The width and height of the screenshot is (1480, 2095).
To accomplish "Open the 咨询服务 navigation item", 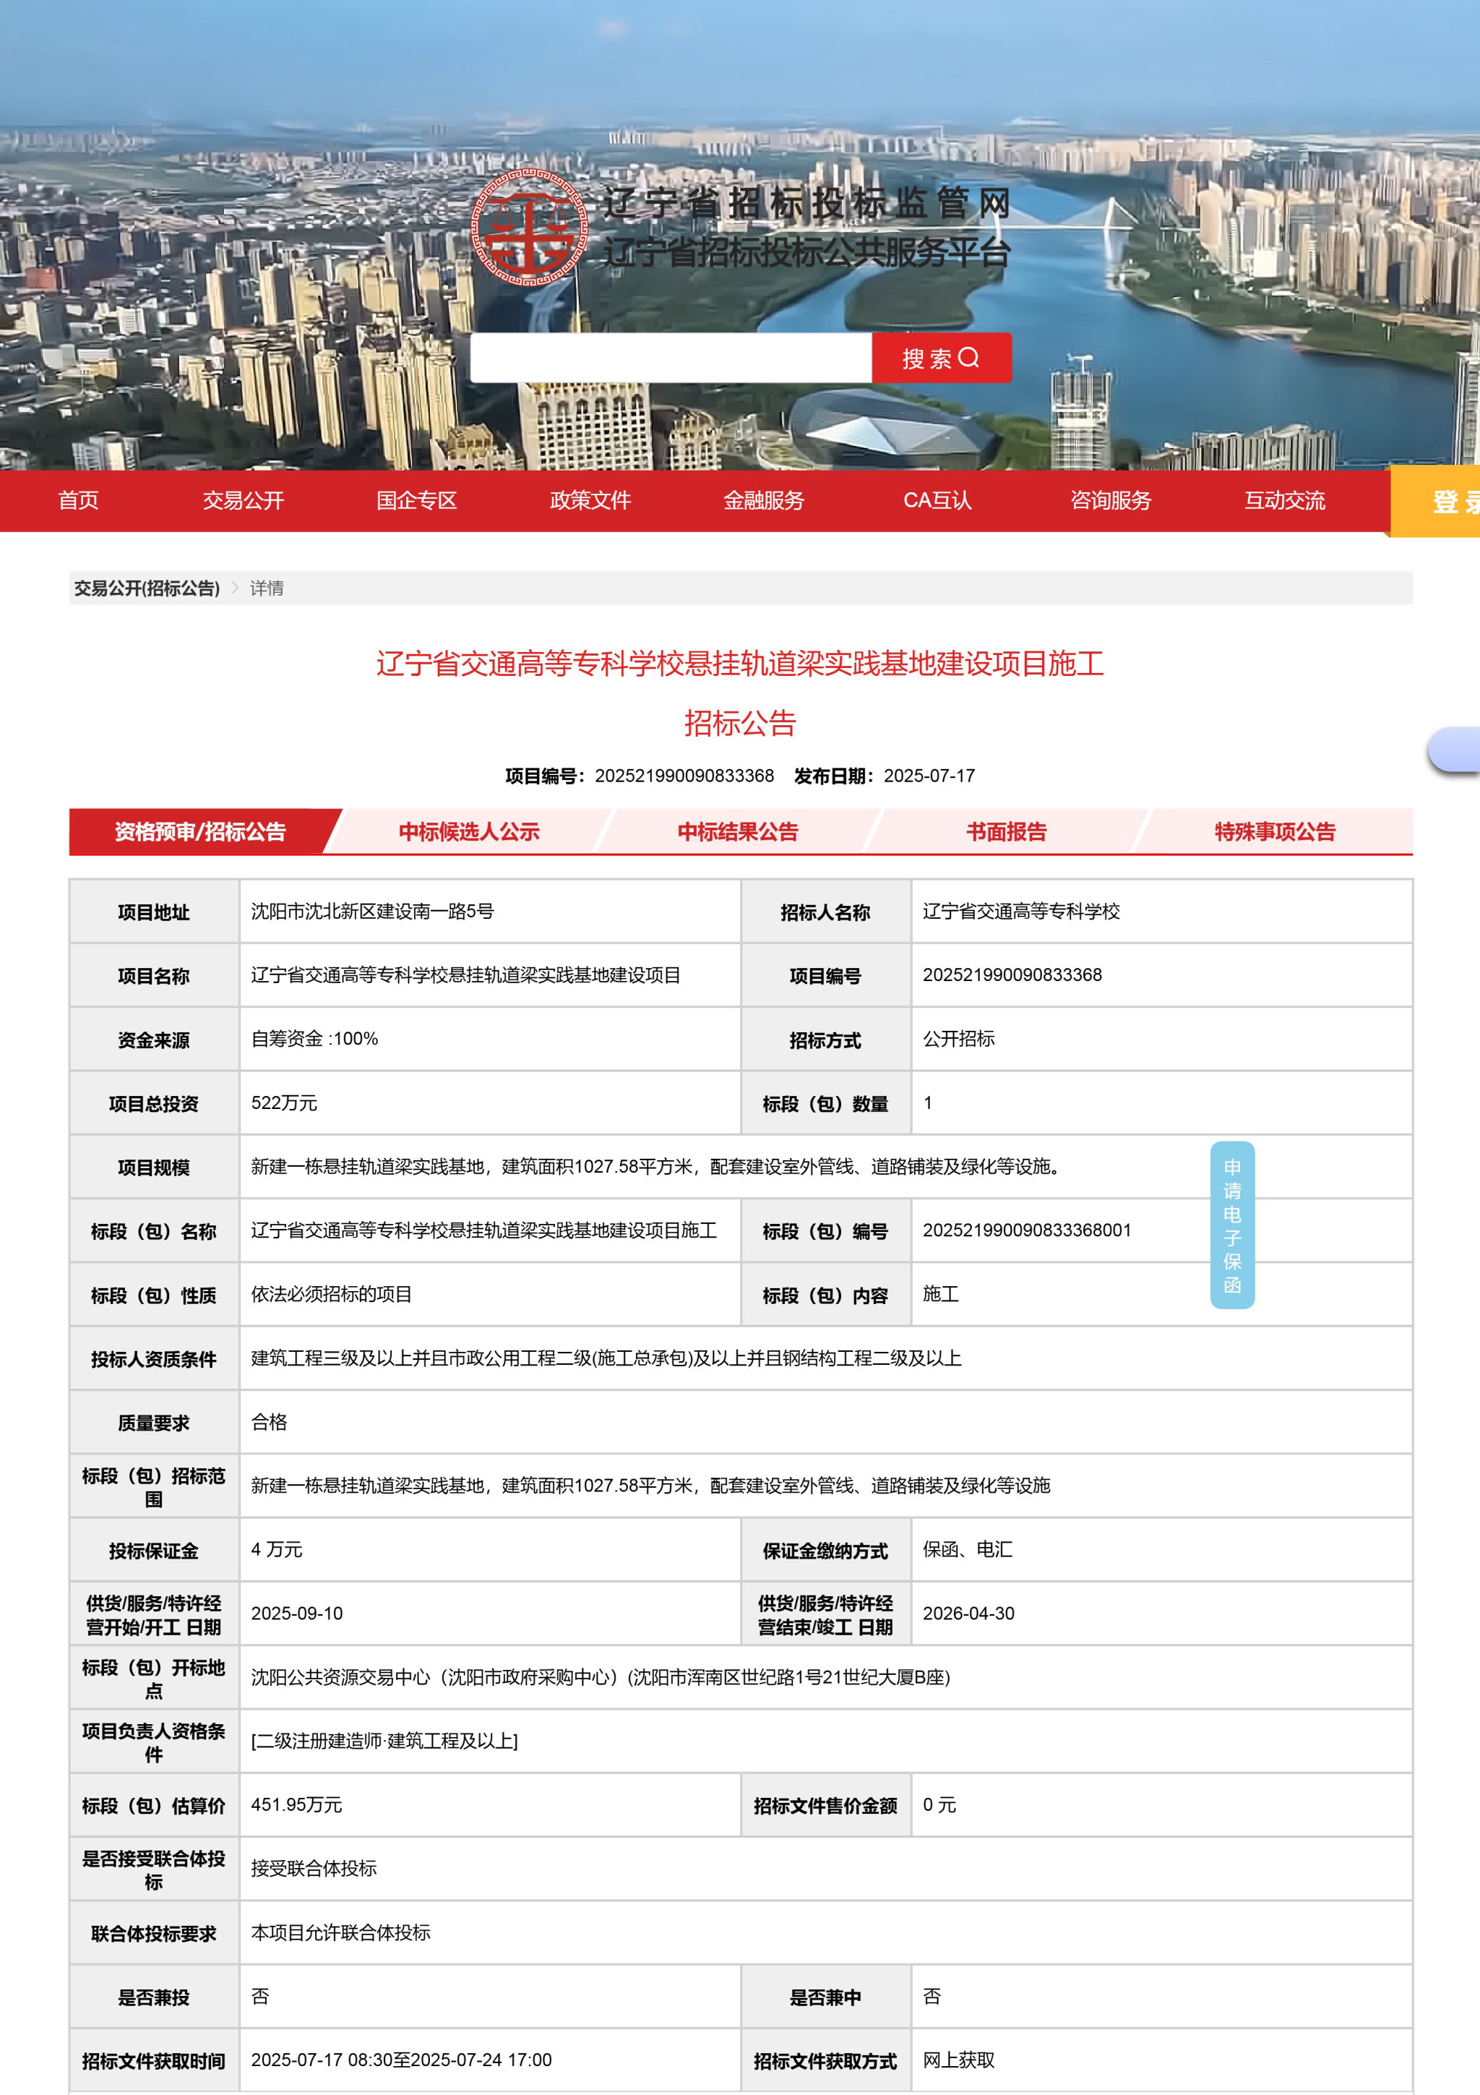I will 1111,500.
